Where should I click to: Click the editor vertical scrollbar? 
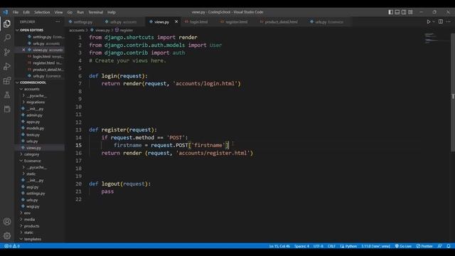[x=453, y=92]
